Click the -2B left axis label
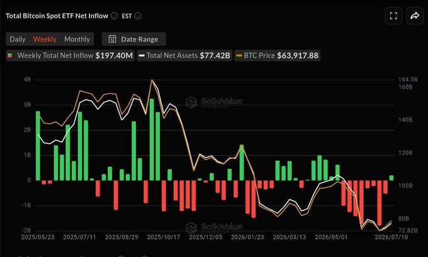The image size is (428, 257). click(x=26, y=230)
